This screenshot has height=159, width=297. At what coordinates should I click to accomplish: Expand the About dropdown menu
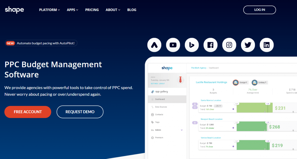[113, 10]
